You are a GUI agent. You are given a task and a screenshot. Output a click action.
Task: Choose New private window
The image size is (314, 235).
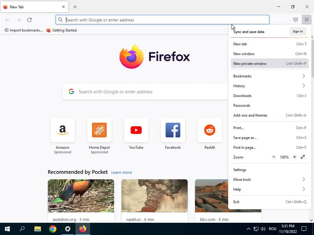270,64
